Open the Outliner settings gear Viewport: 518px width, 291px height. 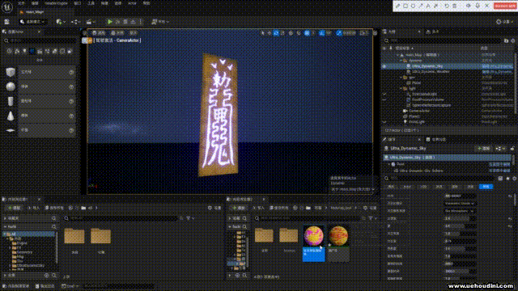click(x=513, y=40)
